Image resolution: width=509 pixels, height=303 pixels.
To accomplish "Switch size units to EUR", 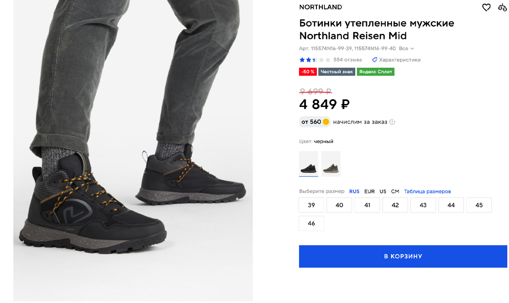I will [x=369, y=191].
